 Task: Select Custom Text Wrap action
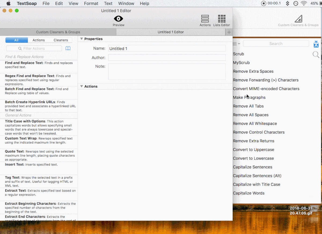39,142
